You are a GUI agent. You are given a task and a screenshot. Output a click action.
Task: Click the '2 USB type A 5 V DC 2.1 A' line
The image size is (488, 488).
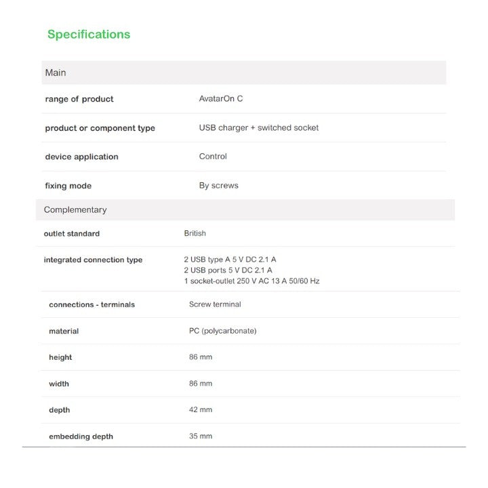[230, 260]
